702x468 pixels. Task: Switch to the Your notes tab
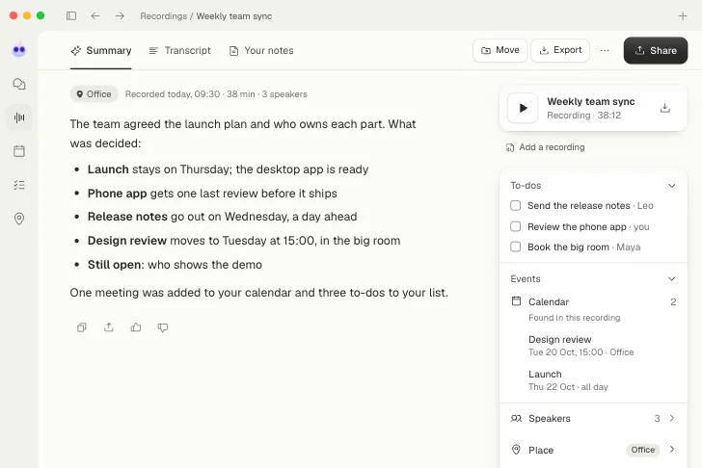coord(261,50)
